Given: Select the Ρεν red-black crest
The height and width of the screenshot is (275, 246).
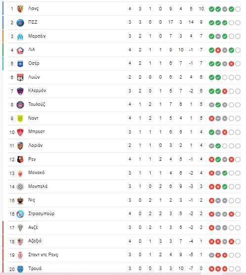Looking at the screenshot, I should coord(20,160).
